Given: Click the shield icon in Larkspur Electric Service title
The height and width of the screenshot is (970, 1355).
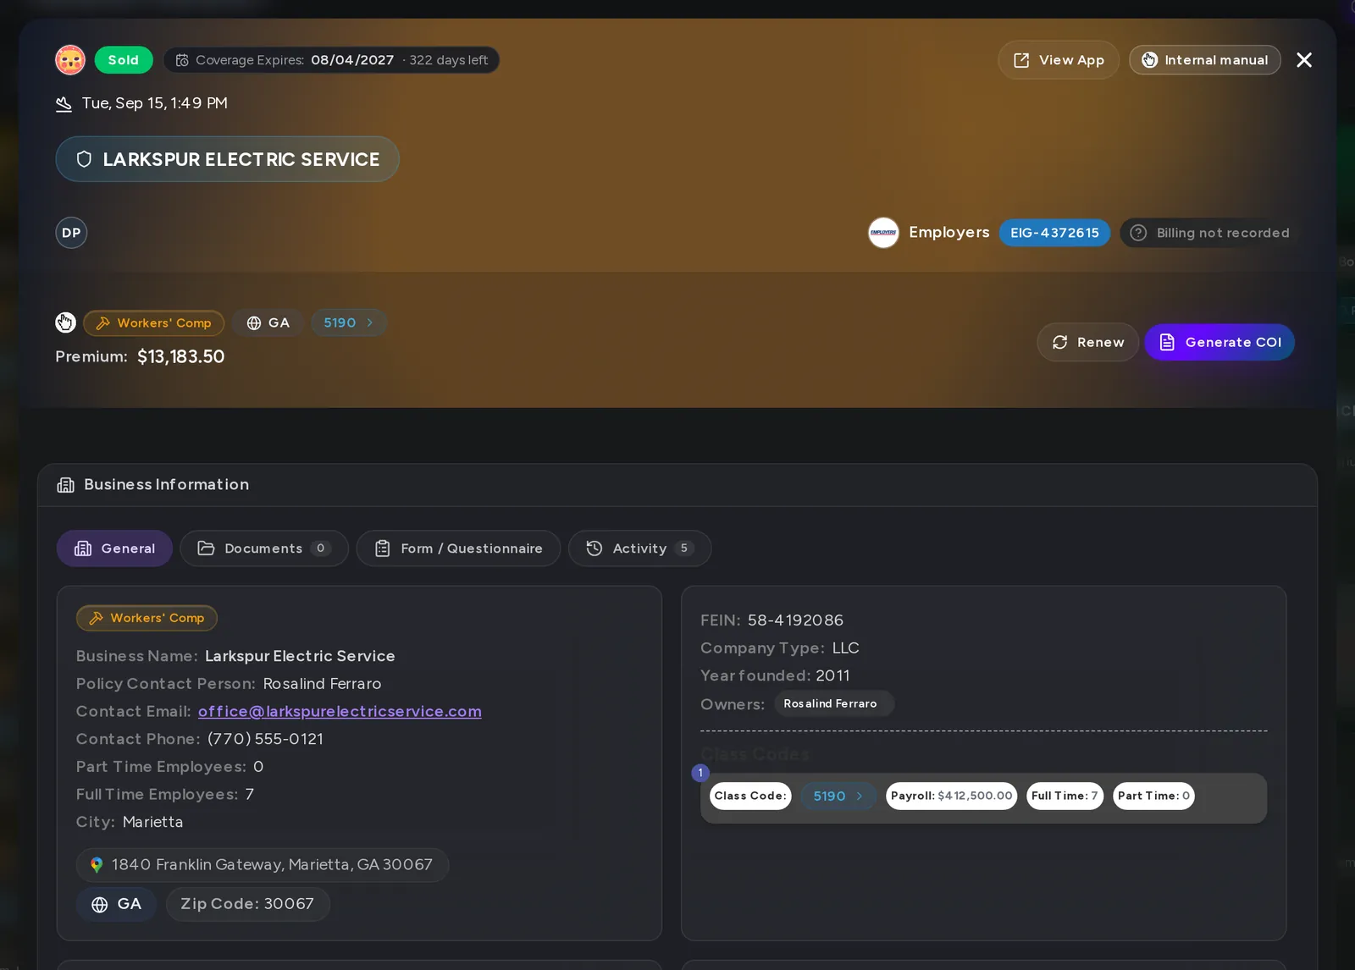Looking at the screenshot, I should pyautogui.click(x=84, y=159).
